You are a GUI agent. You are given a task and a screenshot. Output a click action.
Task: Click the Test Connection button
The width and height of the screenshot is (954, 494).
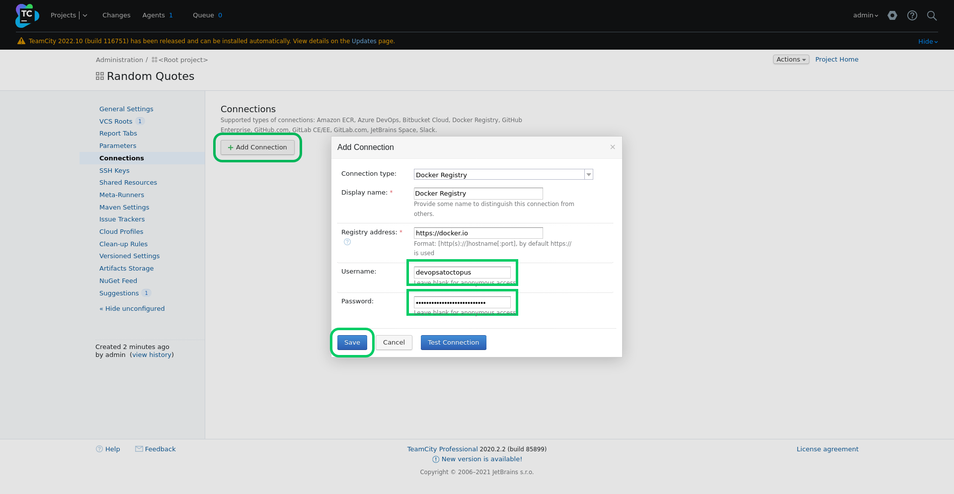(x=454, y=343)
